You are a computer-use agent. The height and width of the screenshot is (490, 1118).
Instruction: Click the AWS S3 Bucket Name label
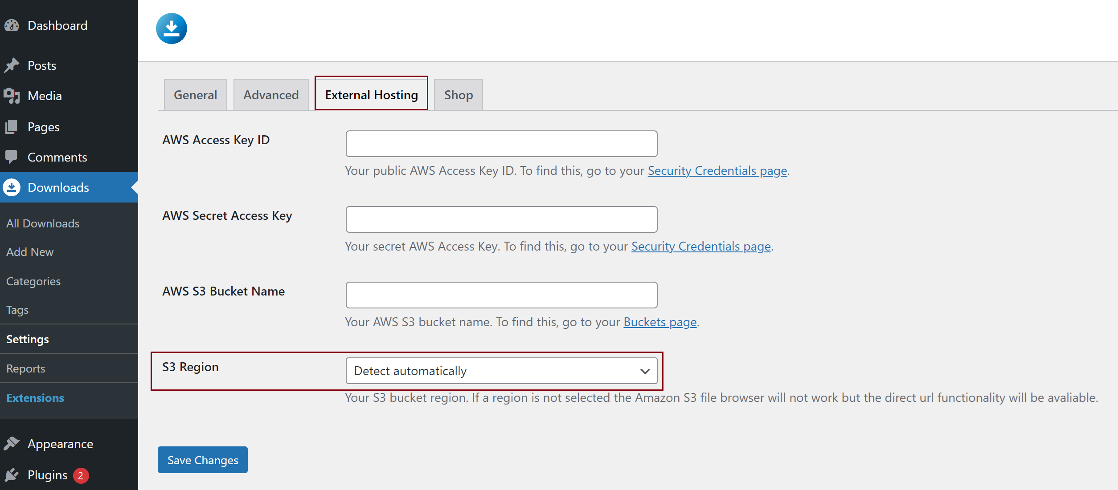(224, 292)
